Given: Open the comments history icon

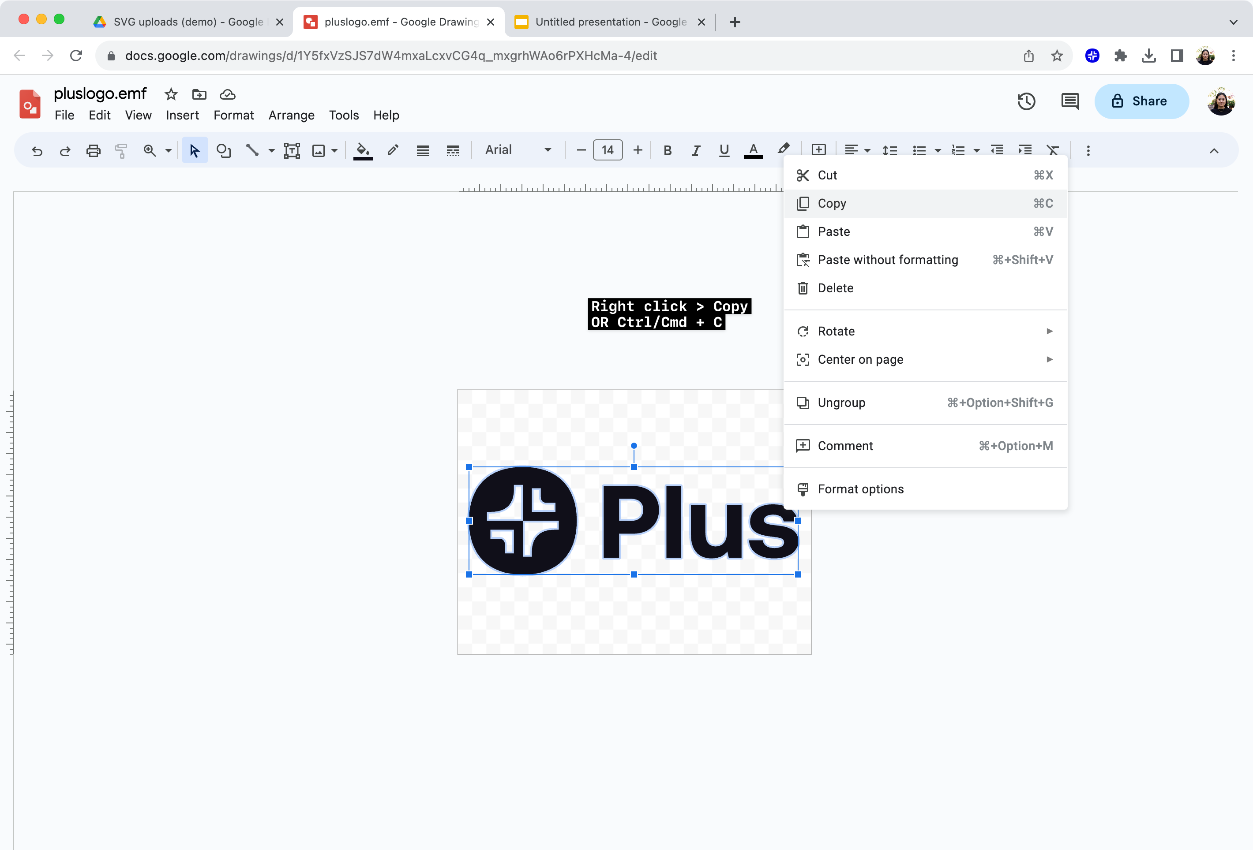Looking at the screenshot, I should [1070, 101].
